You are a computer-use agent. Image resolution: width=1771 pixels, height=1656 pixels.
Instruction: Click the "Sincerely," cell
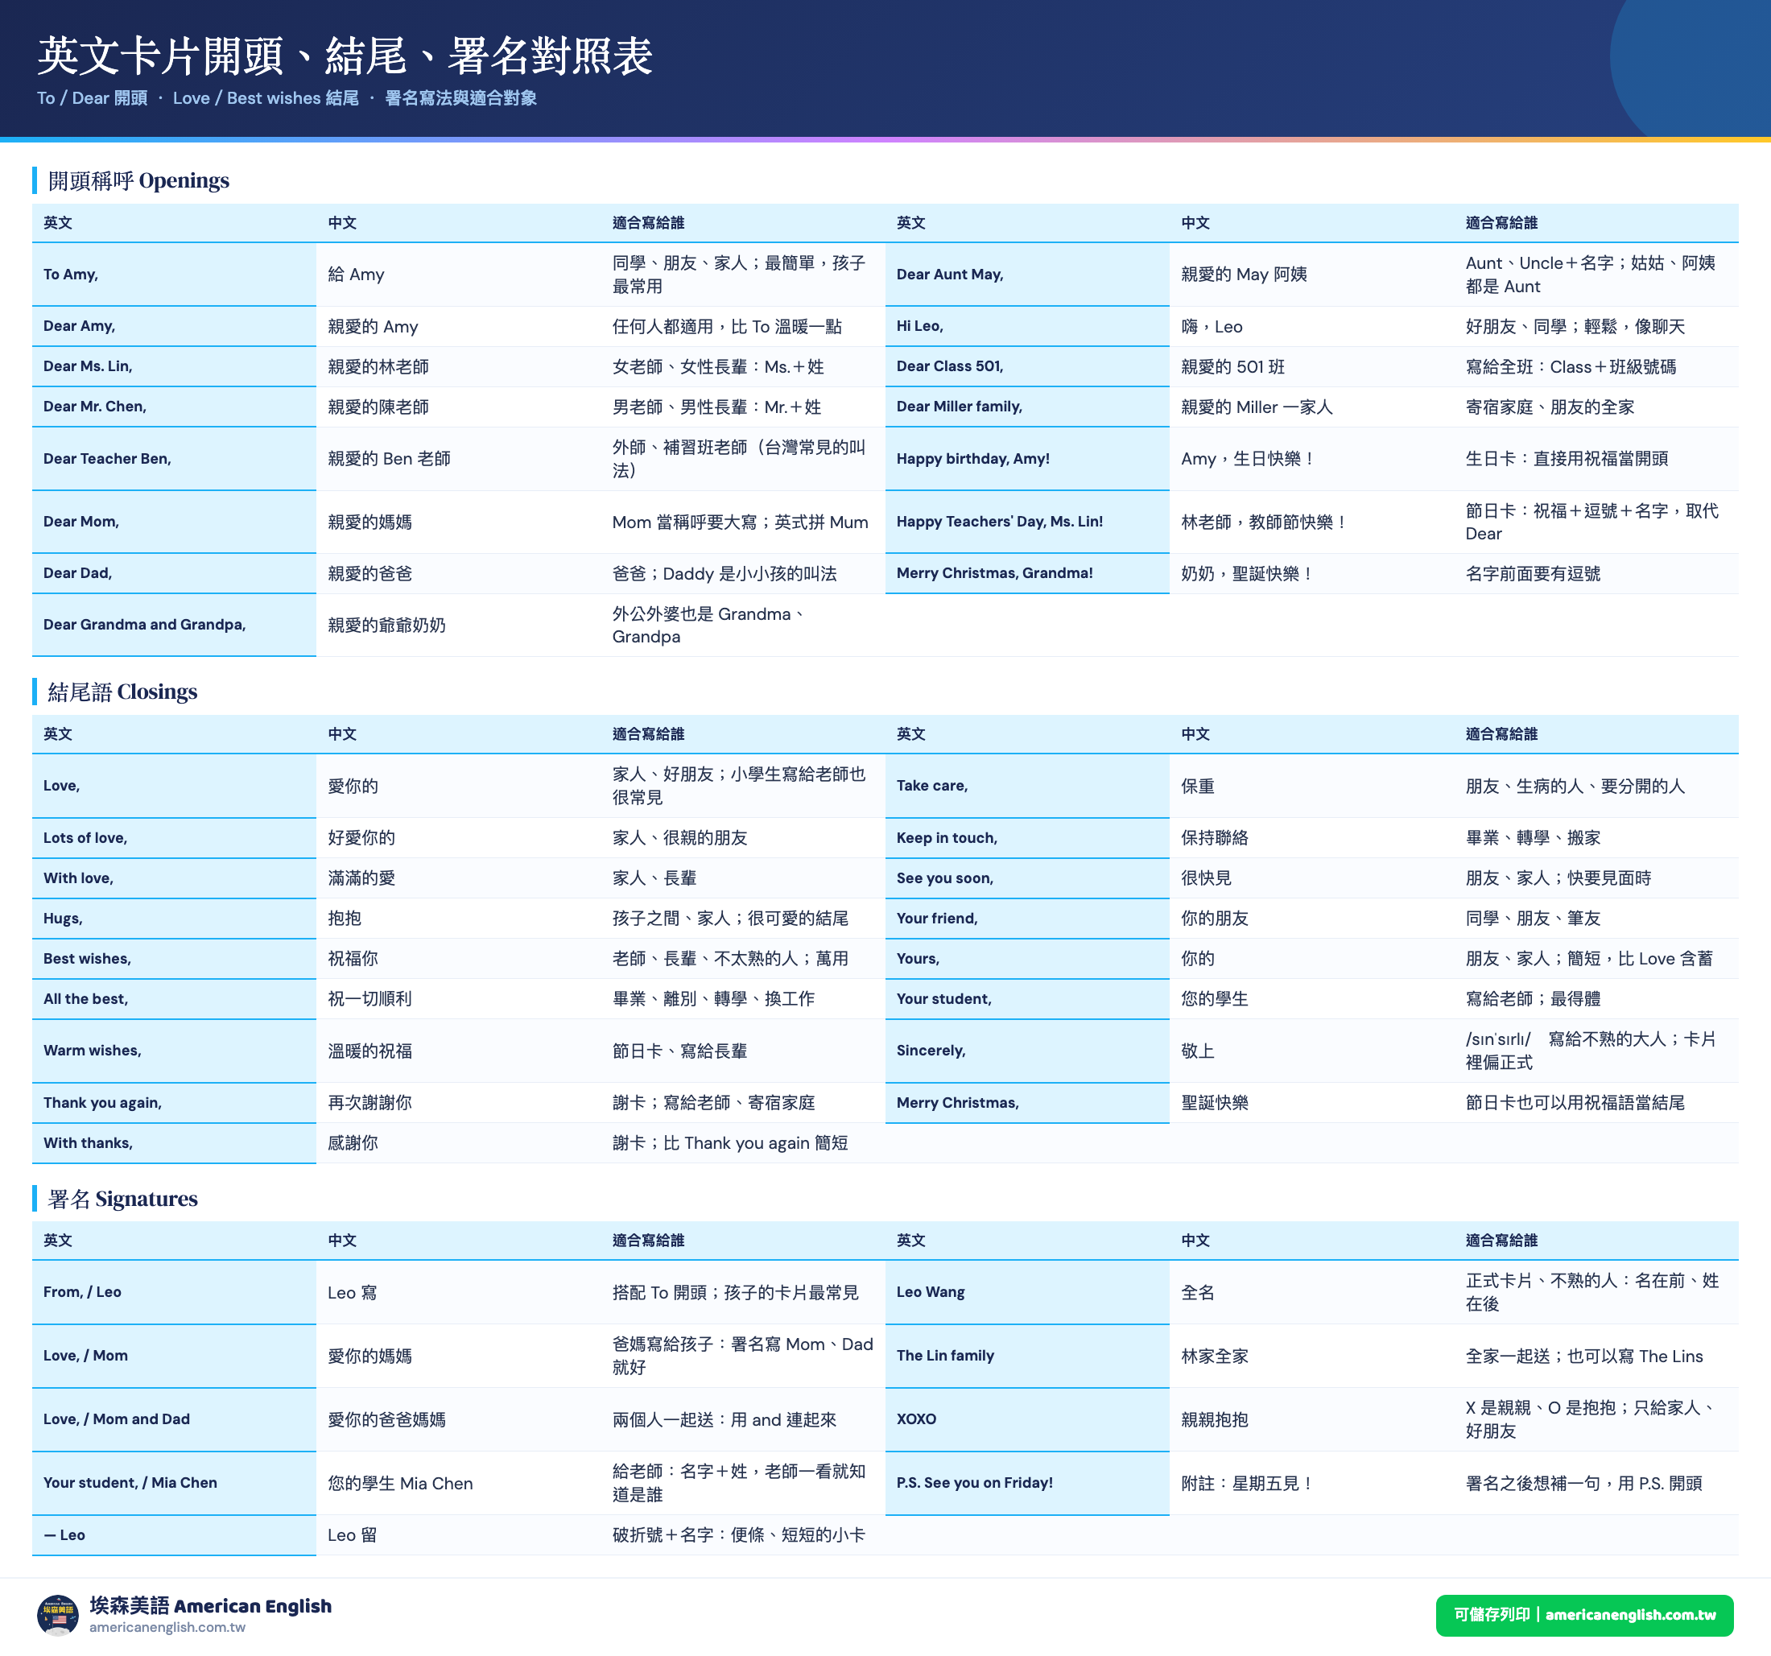click(1027, 1051)
